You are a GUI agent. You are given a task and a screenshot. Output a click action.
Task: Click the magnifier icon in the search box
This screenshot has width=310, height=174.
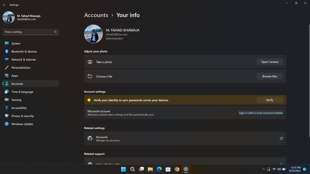tap(55, 32)
